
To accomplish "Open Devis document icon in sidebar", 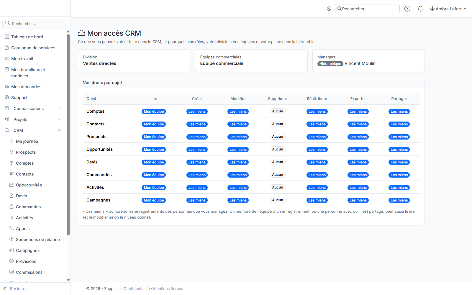I will pyautogui.click(x=12, y=196).
